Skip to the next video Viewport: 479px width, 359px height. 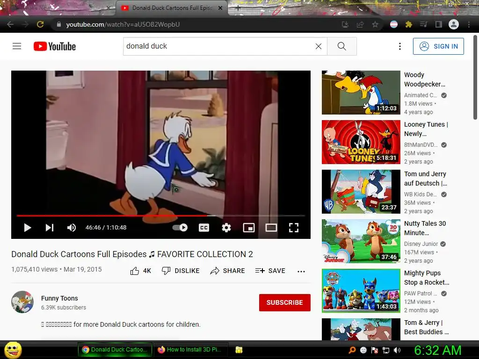[50, 228]
